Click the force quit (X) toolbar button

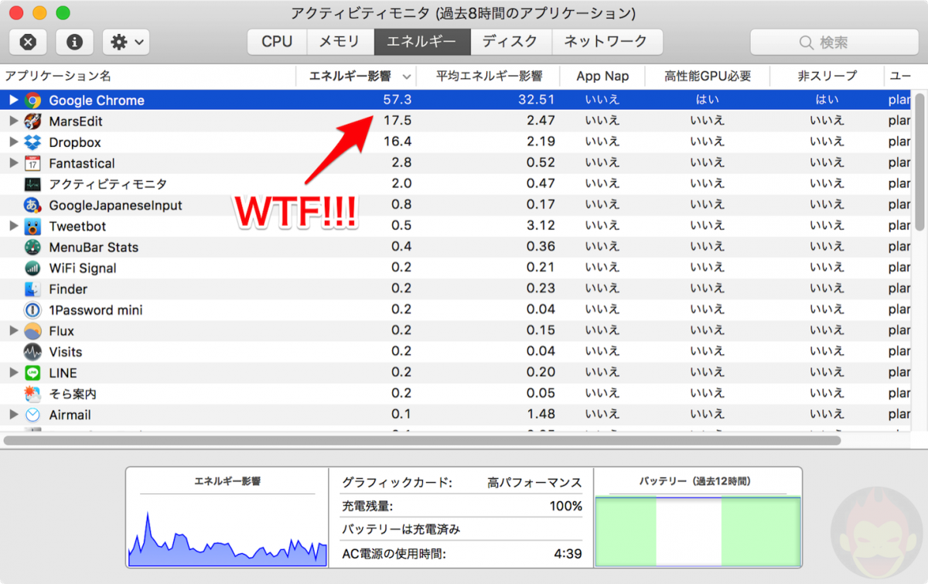[x=28, y=42]
